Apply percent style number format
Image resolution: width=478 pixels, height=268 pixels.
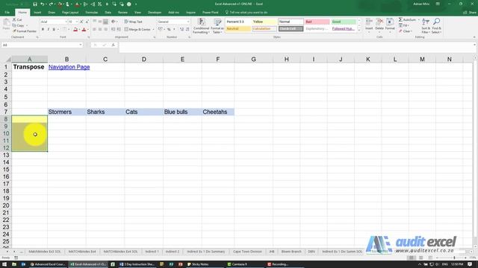pyautogui.click(x=169, y=30)
